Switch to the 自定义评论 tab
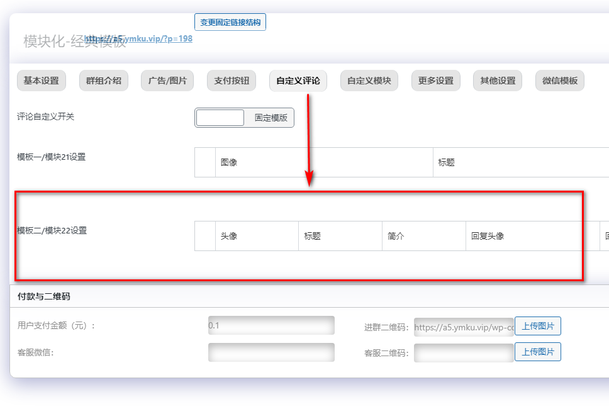The width and height of the screenshot is (609, 409). pos(298,81)
